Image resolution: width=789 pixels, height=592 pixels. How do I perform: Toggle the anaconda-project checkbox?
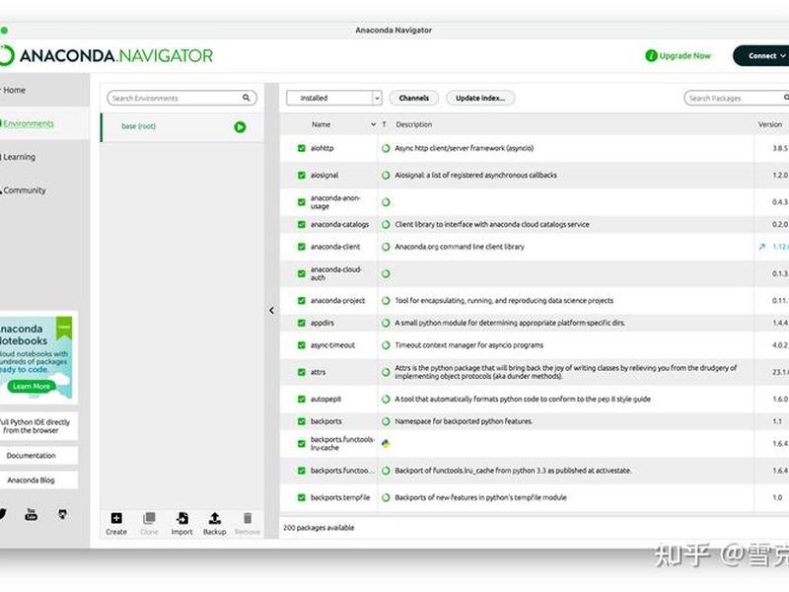(302, 301)
